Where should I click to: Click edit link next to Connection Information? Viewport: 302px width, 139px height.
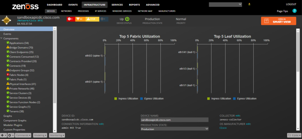tap(101, 124)
